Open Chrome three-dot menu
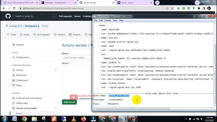 click(214, 8)
